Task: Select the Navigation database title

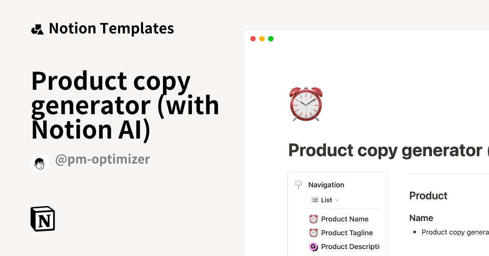Action: pyautogui.click(x=326, y=185)
